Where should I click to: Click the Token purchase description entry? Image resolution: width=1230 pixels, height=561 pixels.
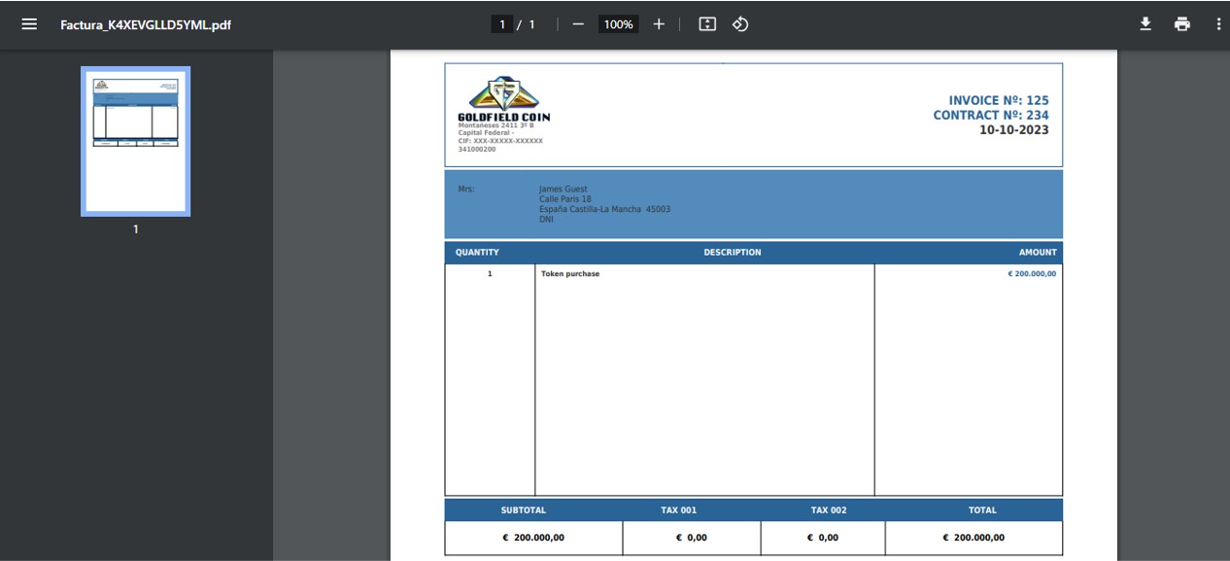click(570, 274)
